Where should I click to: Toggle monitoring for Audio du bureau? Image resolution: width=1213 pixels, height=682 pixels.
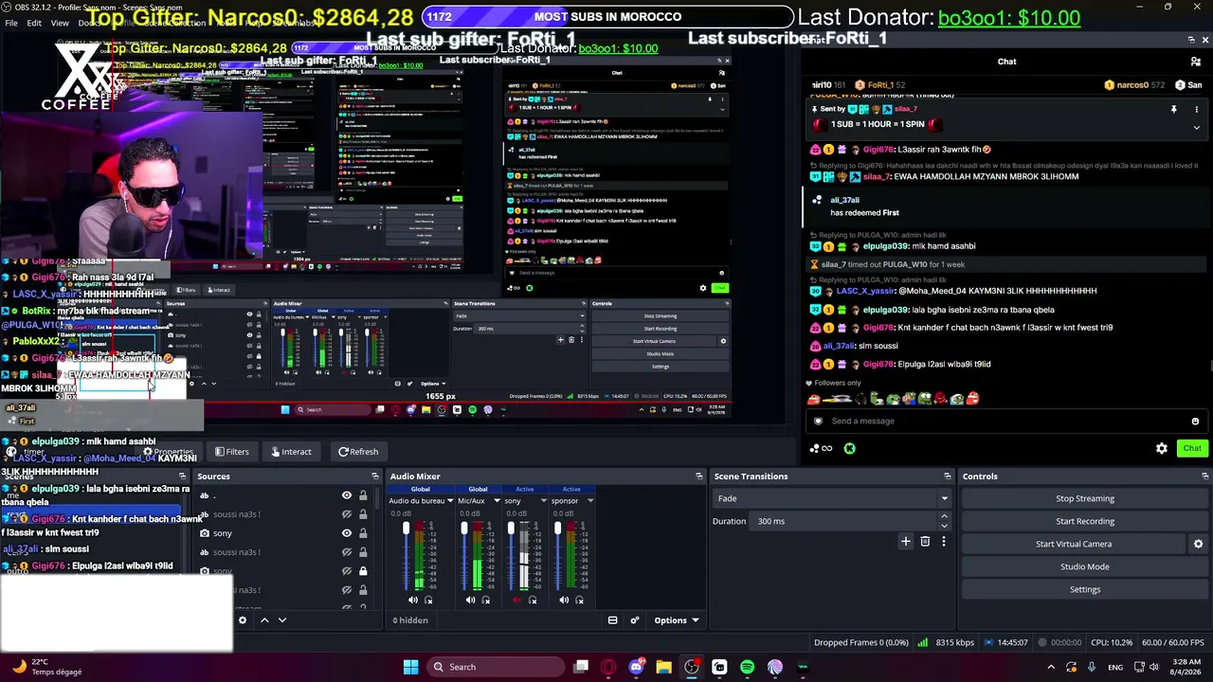[x=428, y=600]
